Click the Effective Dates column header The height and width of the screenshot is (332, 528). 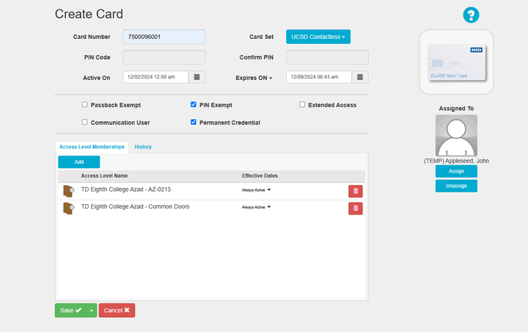pyautogui.click(x=260, y=176)
